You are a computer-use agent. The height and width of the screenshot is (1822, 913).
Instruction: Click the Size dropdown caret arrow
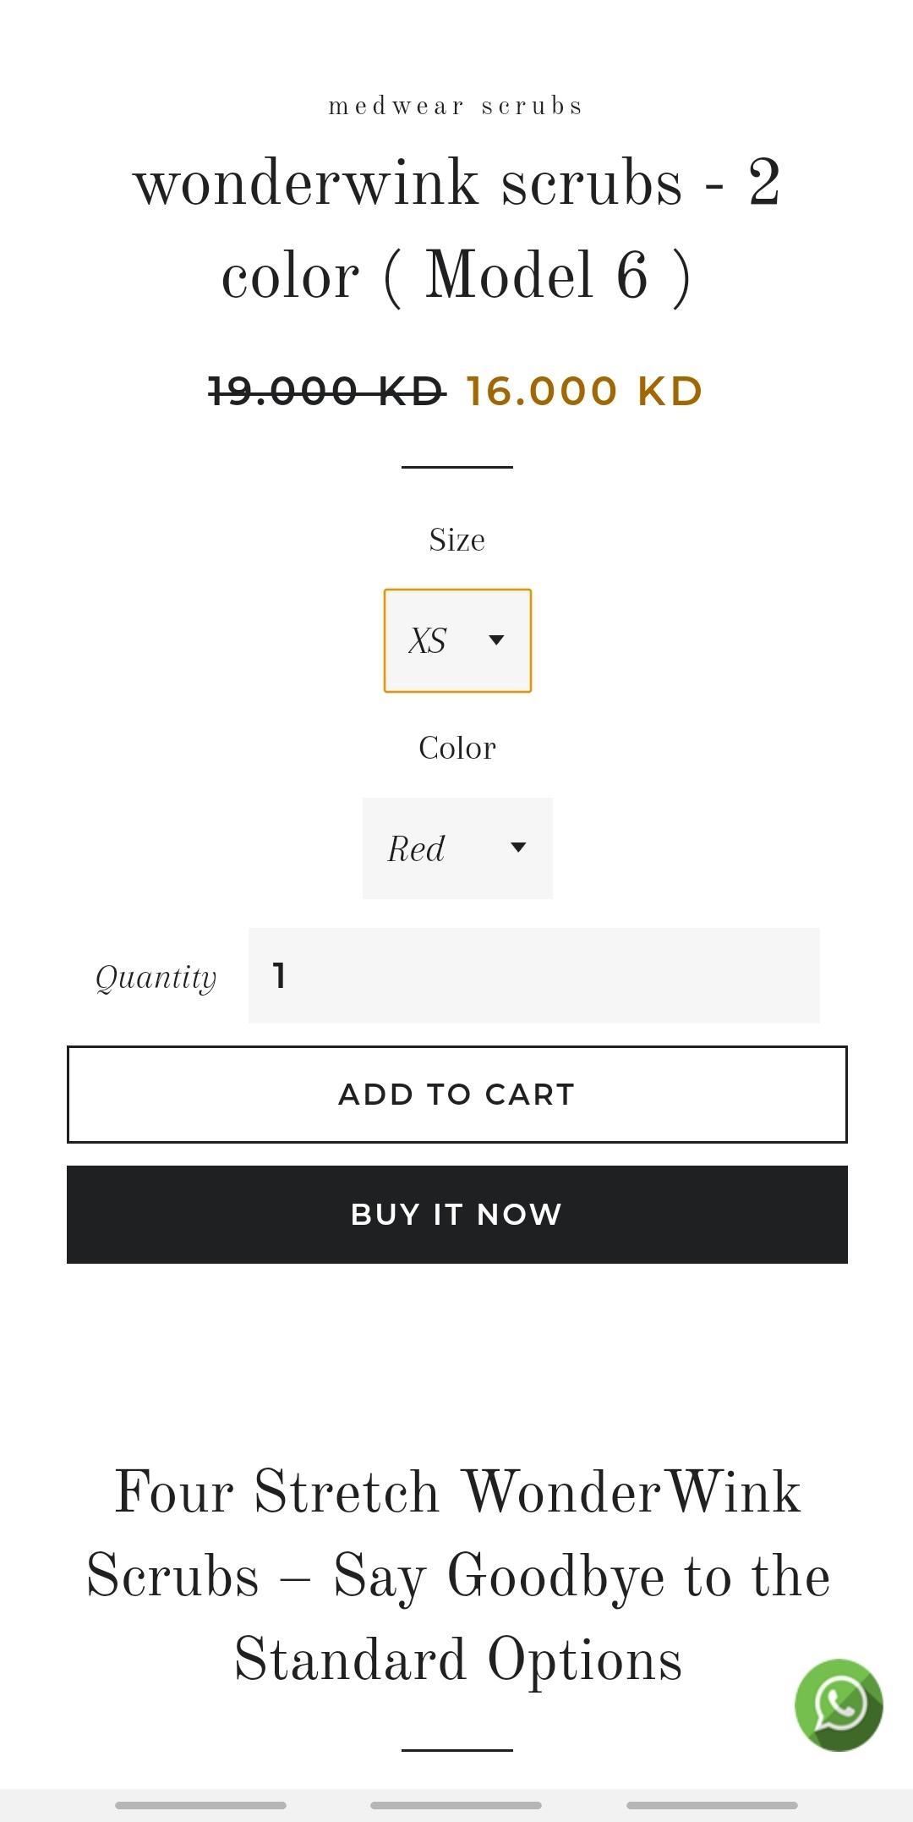pyautogui.click(x=497, y=639)
